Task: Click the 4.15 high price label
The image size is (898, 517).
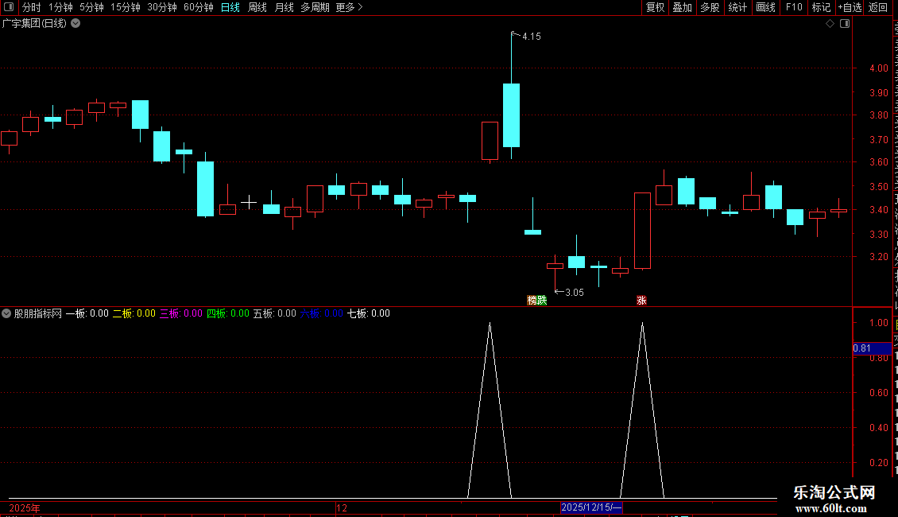Action: 532,37
